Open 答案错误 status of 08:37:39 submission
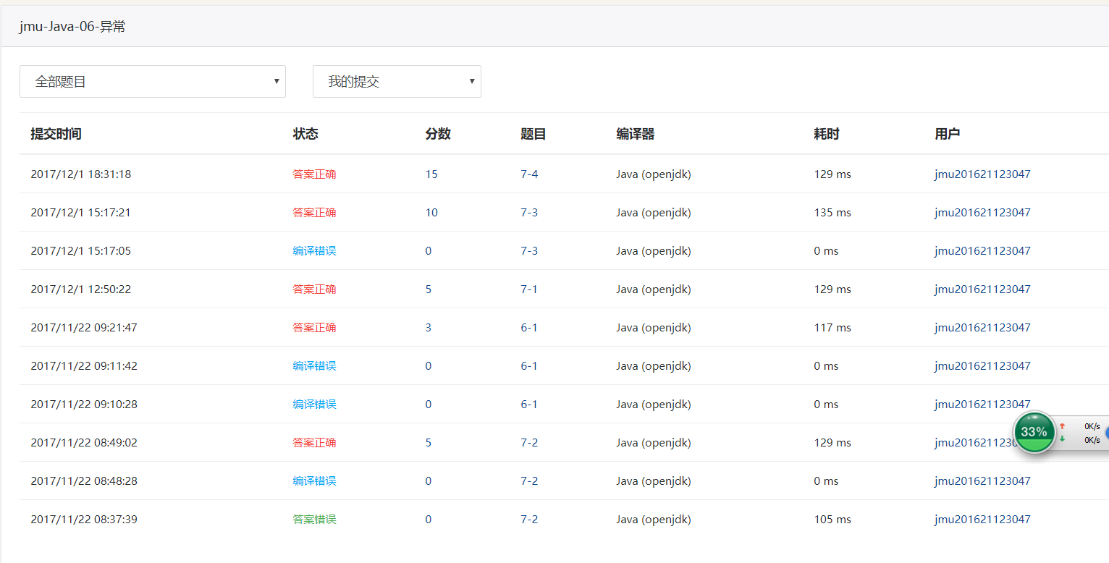This screenshot has height=563, width=1109. click(314, 520)
